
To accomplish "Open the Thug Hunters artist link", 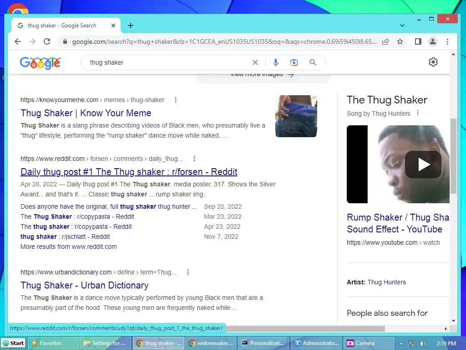I will pyautogui.click(x=386, y=282).
